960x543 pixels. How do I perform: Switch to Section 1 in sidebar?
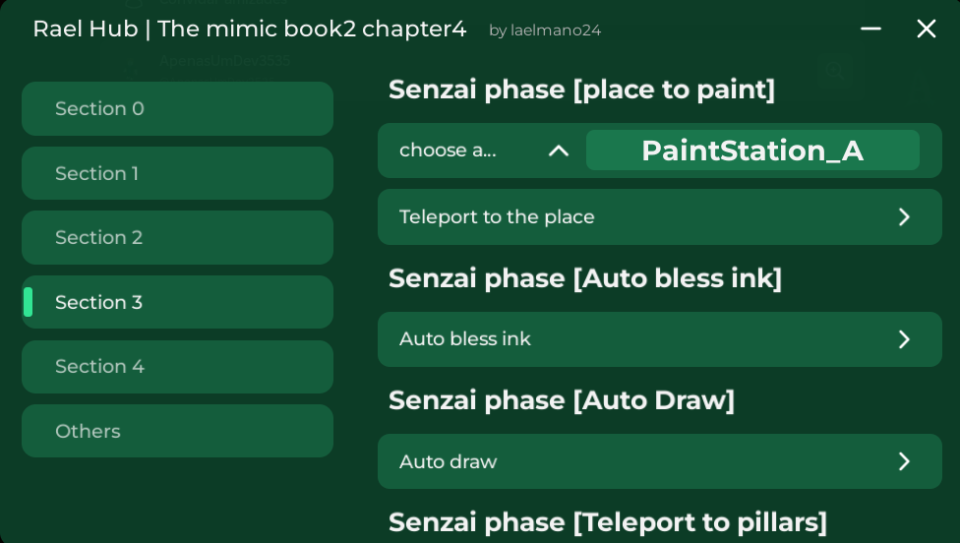point(177,174)
